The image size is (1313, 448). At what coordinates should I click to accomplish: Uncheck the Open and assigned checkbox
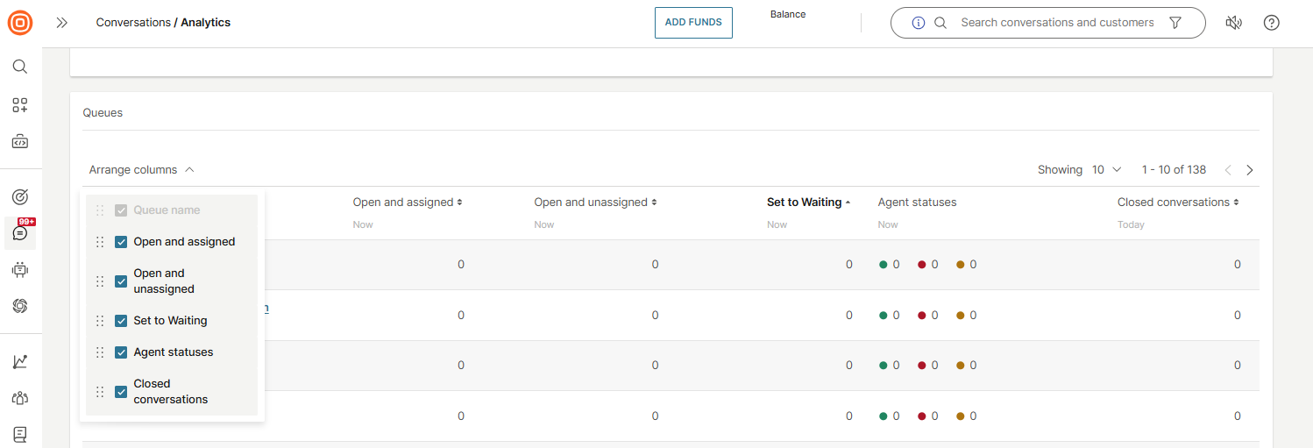[x=122, y=242]
